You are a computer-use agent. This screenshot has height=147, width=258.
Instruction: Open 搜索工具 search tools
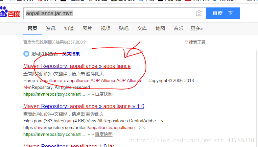click(197, 42)
